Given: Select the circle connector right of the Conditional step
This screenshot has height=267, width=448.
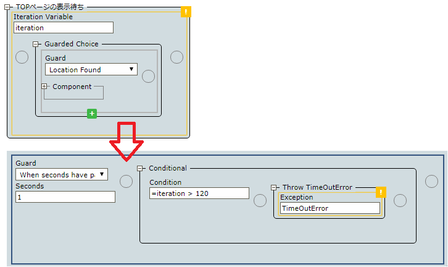Looking at the screenshot, I should click(431, 182).
